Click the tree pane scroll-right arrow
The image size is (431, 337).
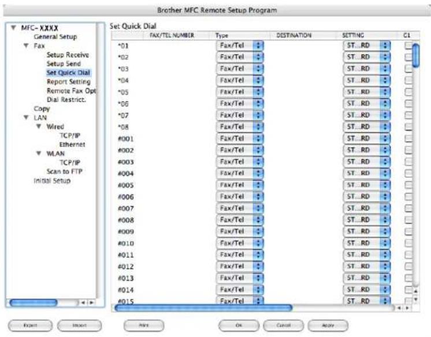[91, 302]
